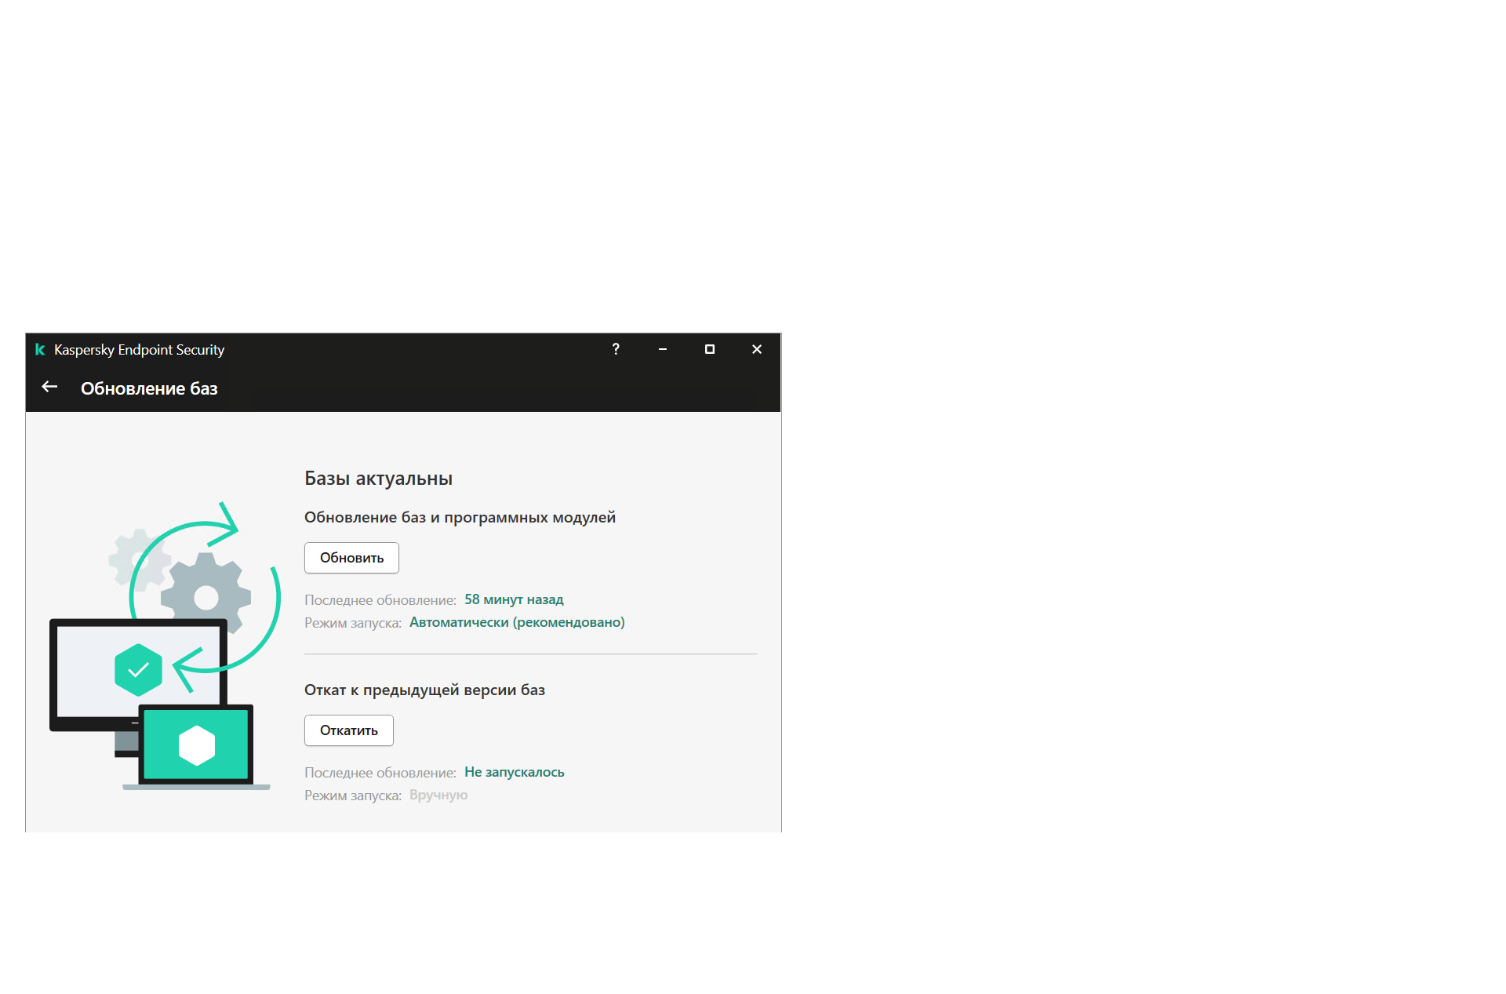Change the 'Автоматически (рекомендовано)' run mode
Image resolution: width=1506 pixels, height=994 pixels.
[x=517, y=622]
